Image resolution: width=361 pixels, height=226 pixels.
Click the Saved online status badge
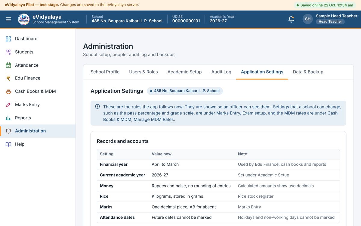click(x=325, y=5)
